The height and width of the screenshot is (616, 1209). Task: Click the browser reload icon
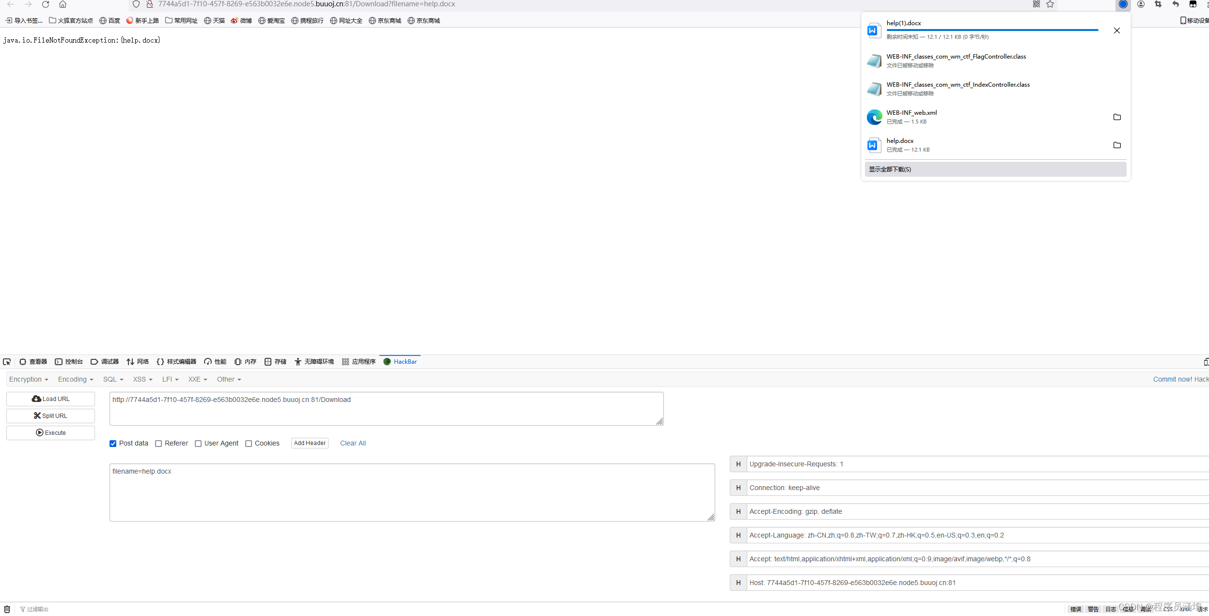click(x=46, y=4)
